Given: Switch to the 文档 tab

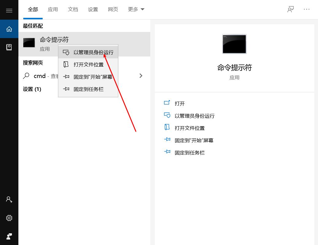Looking at the screenshot, I should click(73, 9).
